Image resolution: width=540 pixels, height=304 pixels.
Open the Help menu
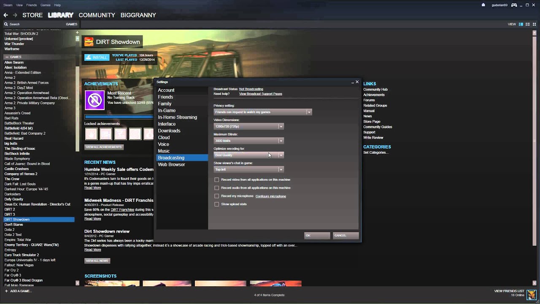[x=57, y=5]
